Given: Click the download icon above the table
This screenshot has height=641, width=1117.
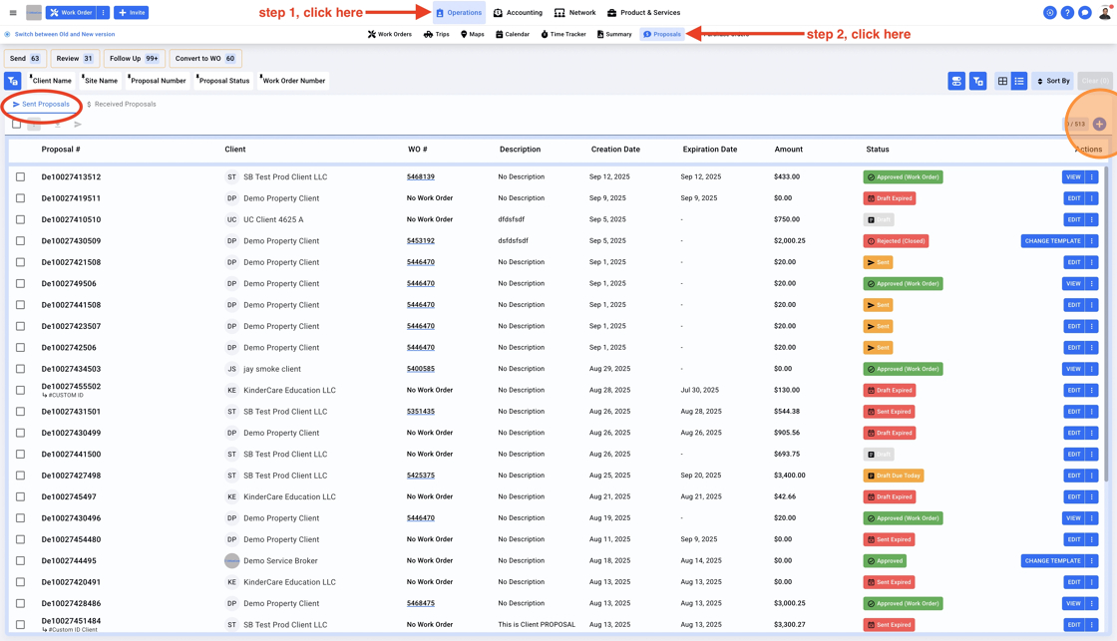Looking at the screenshot, I should [58, 124].
